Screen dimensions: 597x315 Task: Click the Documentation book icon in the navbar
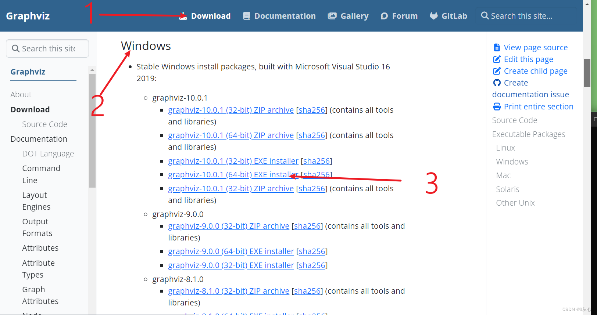[246, 16]
